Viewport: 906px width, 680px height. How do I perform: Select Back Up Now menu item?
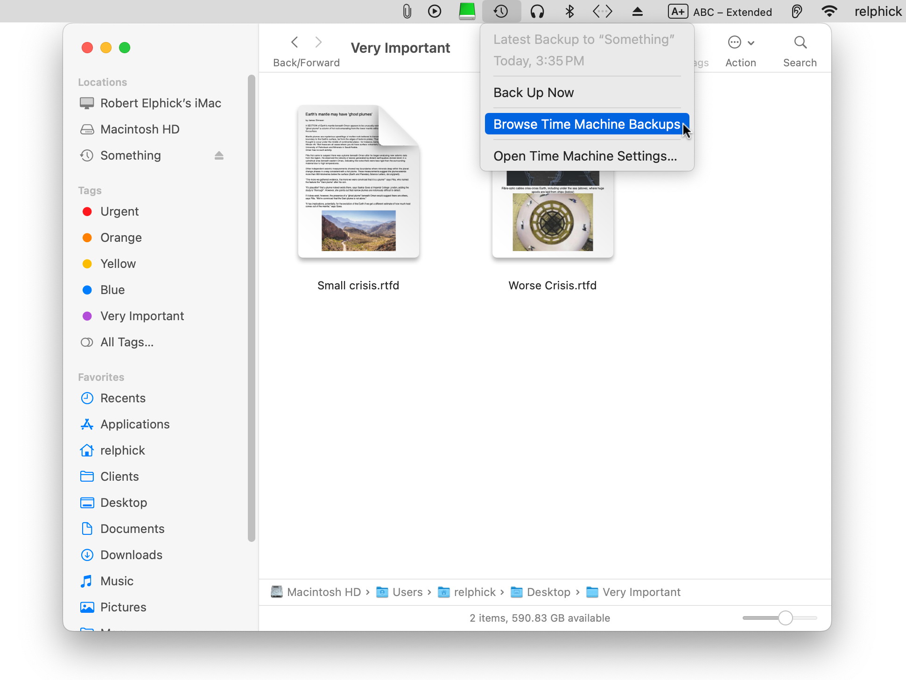(x=534, y=92)
